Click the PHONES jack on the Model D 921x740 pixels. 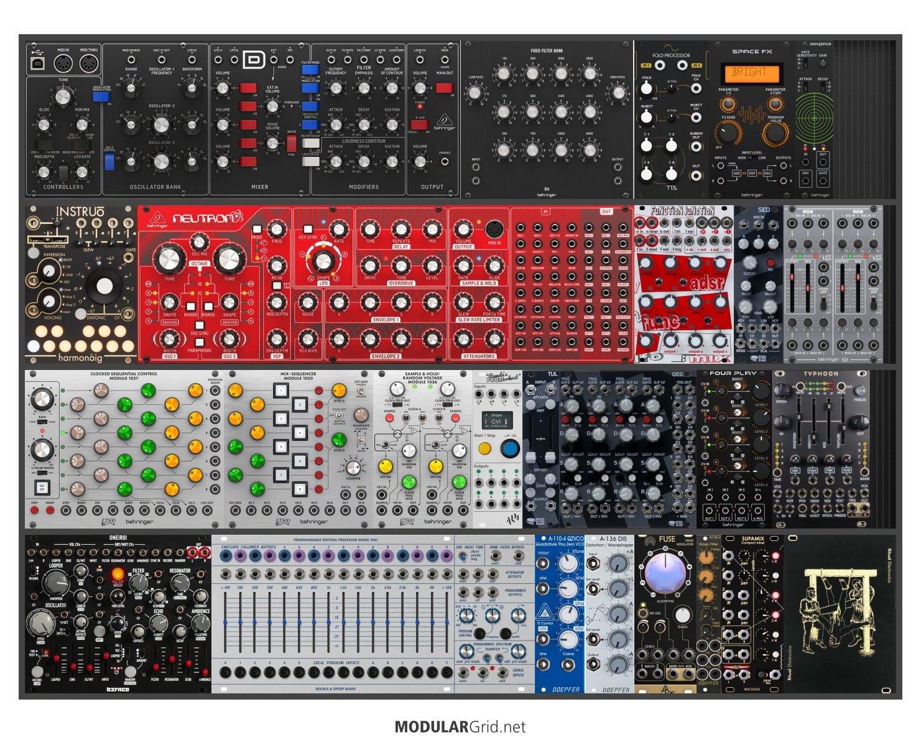[x=445, y=162]
